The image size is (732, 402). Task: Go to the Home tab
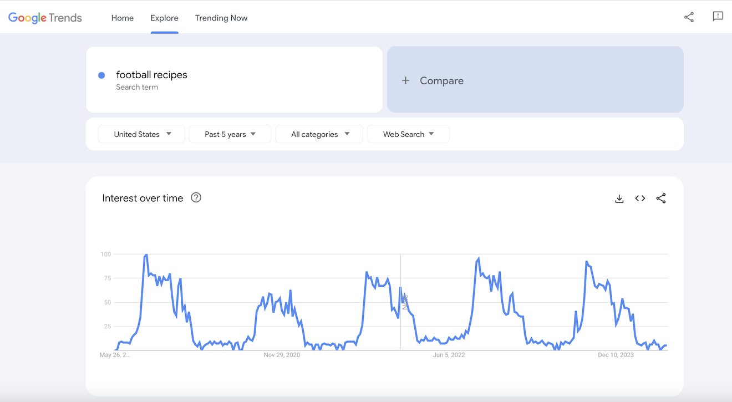(x=122, y=18)
